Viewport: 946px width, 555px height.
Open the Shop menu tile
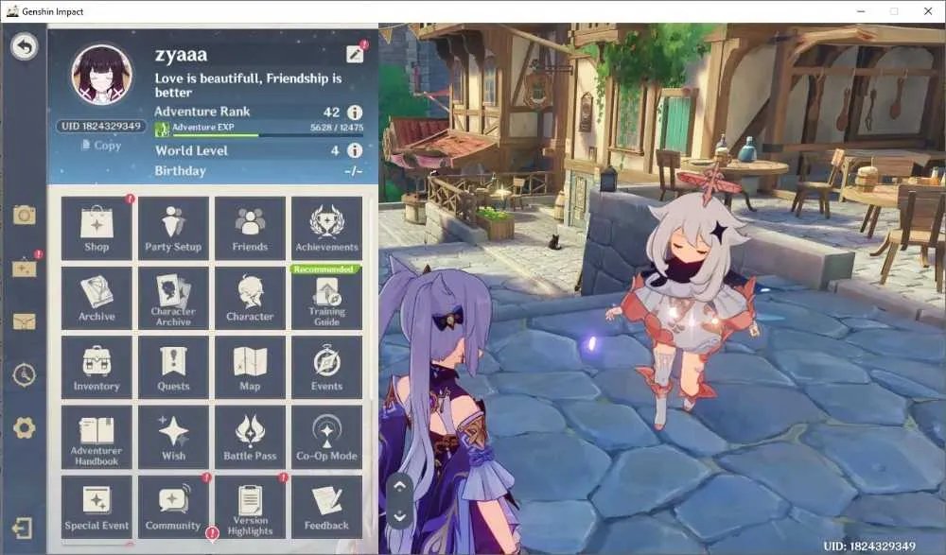96,228
